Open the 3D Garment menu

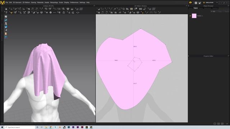(17, 3)
